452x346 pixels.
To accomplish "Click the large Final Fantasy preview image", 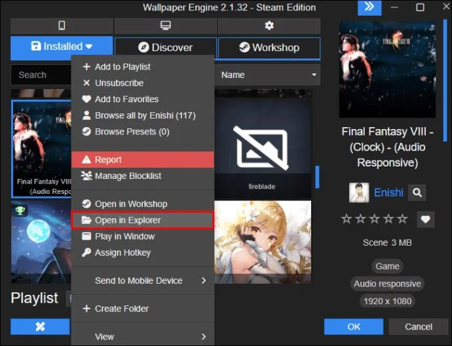I will click(x=387, y=69).
